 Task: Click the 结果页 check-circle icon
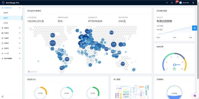coord(2,43)
